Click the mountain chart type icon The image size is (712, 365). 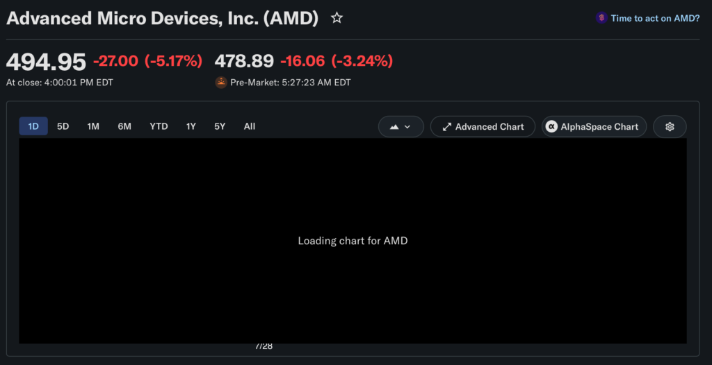click(x=394, y=127)
